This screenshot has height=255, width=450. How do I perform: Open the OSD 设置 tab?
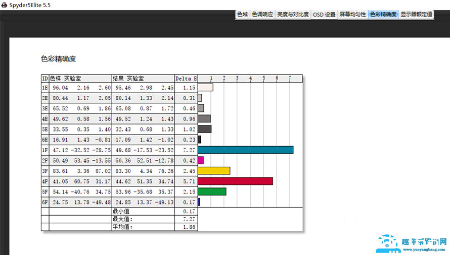[x=324, y=14]
